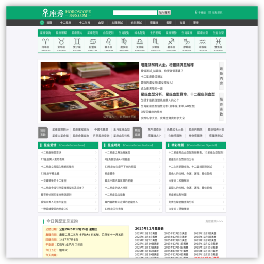
Task: Open list item 十二星座品位指數
Action: 115,195
